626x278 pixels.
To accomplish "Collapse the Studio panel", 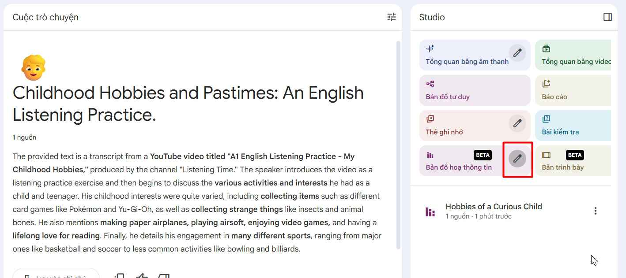I will click(x=607, y=17).
